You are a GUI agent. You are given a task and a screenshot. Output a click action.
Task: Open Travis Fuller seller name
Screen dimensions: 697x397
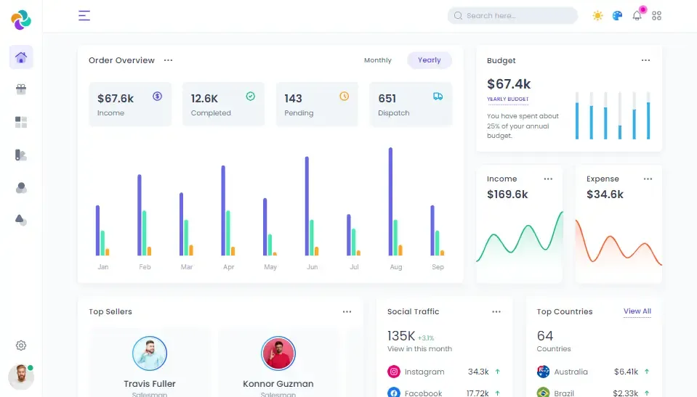pyautogui.click(x=150, y=384)
